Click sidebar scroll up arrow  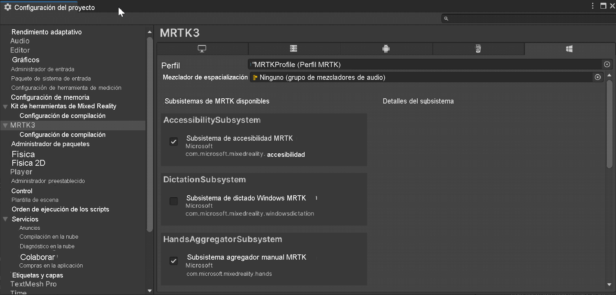click(x=150, y=32)
